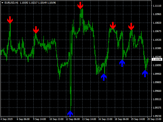Click the 1.11110 price scale label
163x122 pixels.
tap(157, 6)
